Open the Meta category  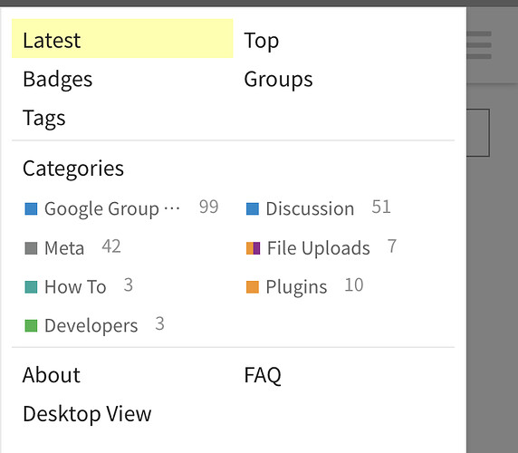(64, 248)
